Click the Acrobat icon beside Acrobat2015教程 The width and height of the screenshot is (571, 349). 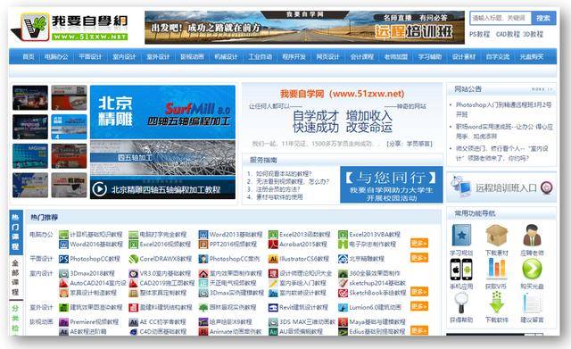pos(273,244)
